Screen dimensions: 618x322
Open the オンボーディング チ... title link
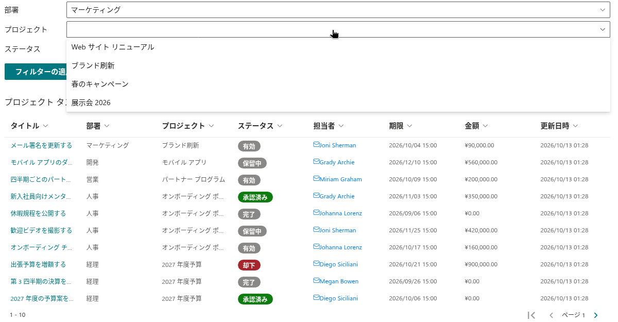pos(41,247)
